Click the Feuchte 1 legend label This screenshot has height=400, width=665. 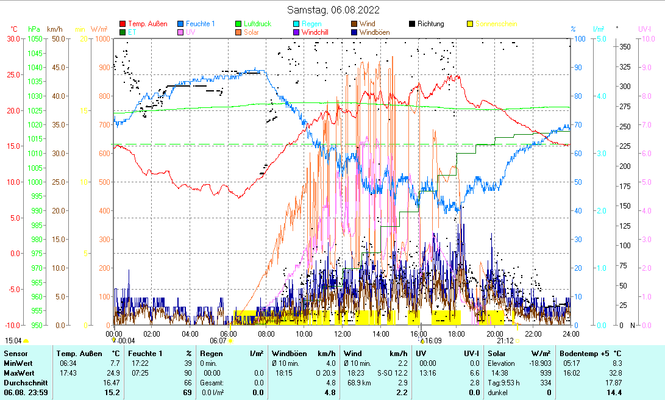pos(200,24)
